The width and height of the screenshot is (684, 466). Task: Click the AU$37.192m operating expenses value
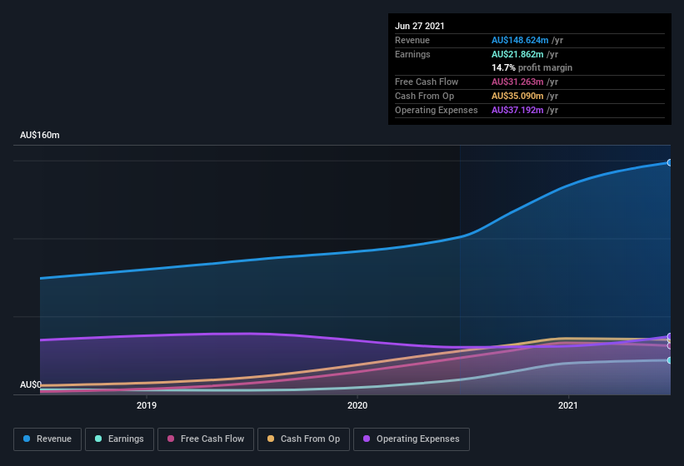517,110
